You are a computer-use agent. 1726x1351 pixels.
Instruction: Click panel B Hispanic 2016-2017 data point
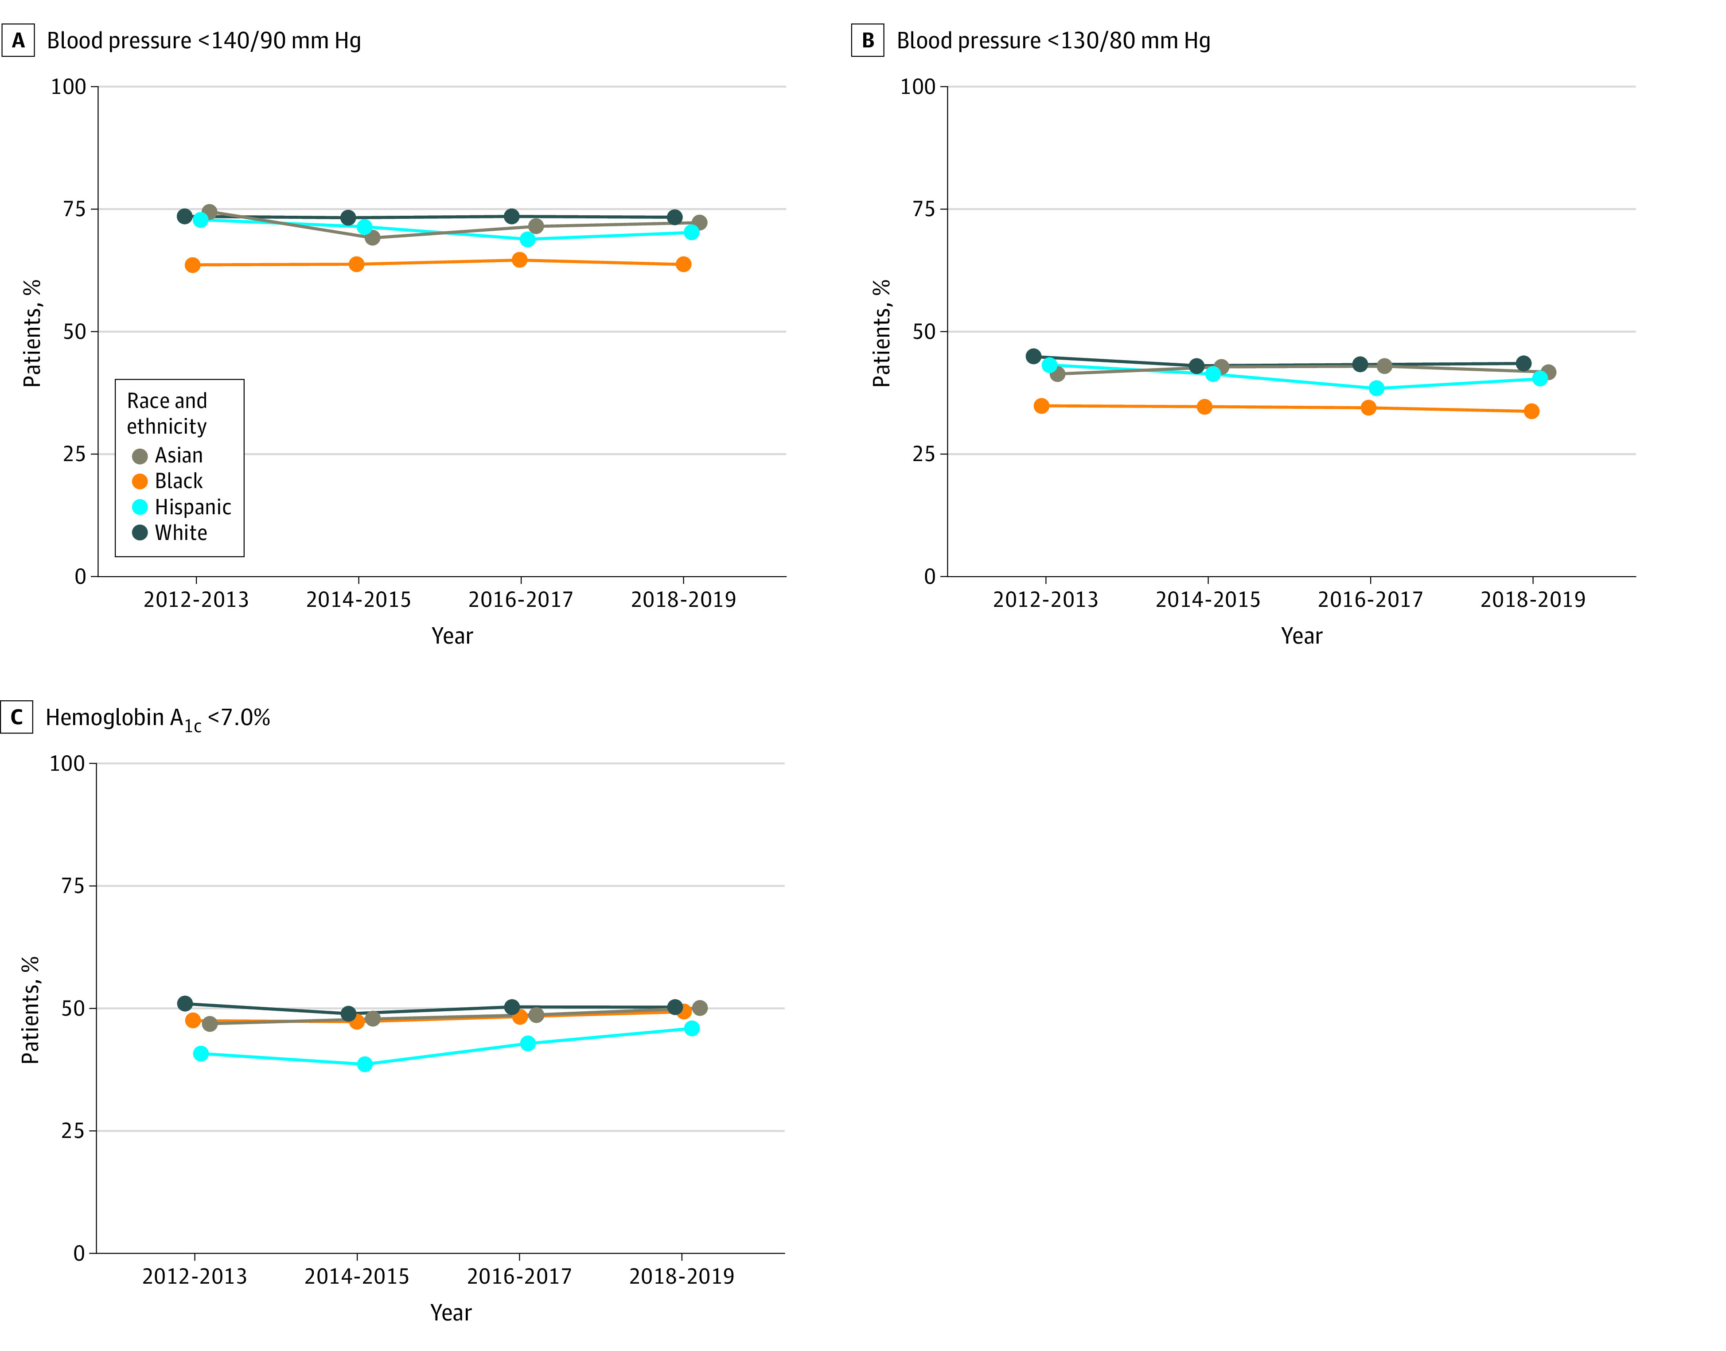point(1376,388)
